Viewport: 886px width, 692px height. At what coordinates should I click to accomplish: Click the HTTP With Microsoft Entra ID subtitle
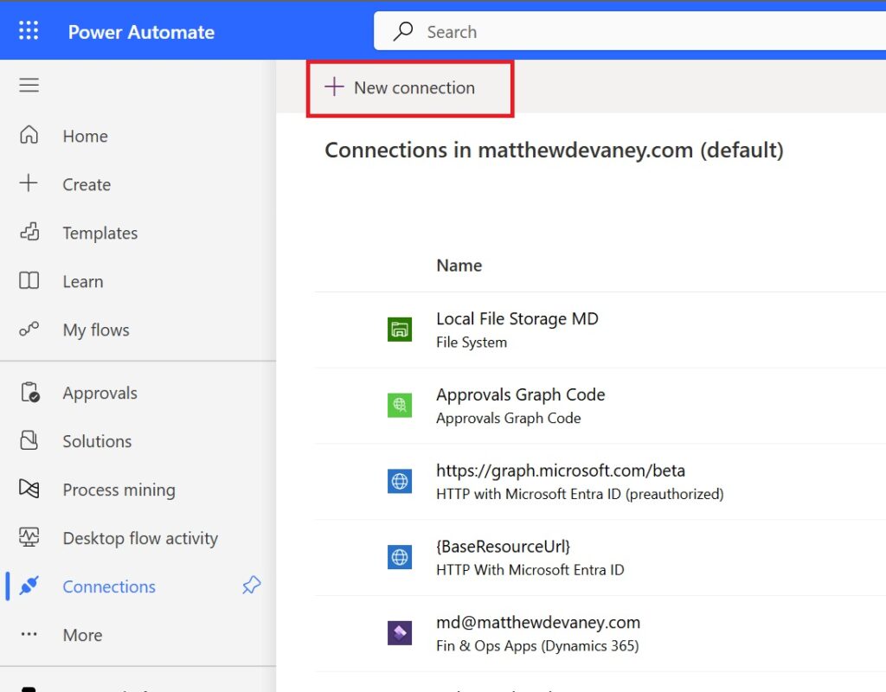click(530, 569)
